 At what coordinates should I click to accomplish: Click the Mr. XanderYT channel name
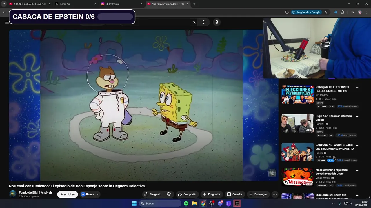(x=322, y=95)
